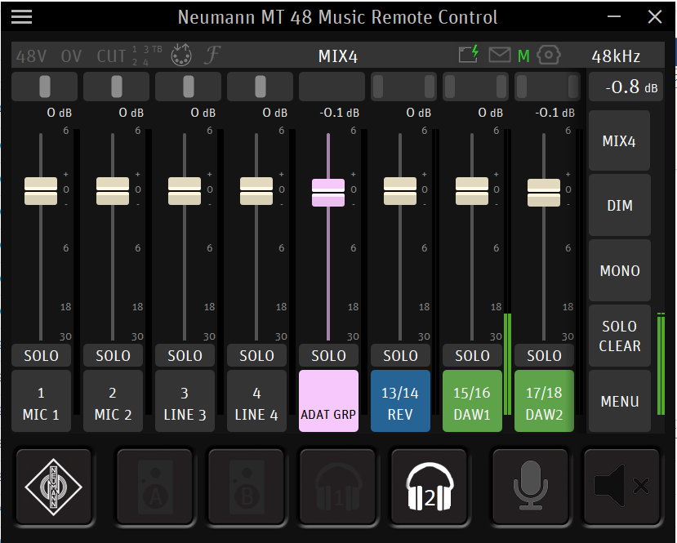Solo the LINE 4 channel

pyautogui.click(x=257, y=356)
